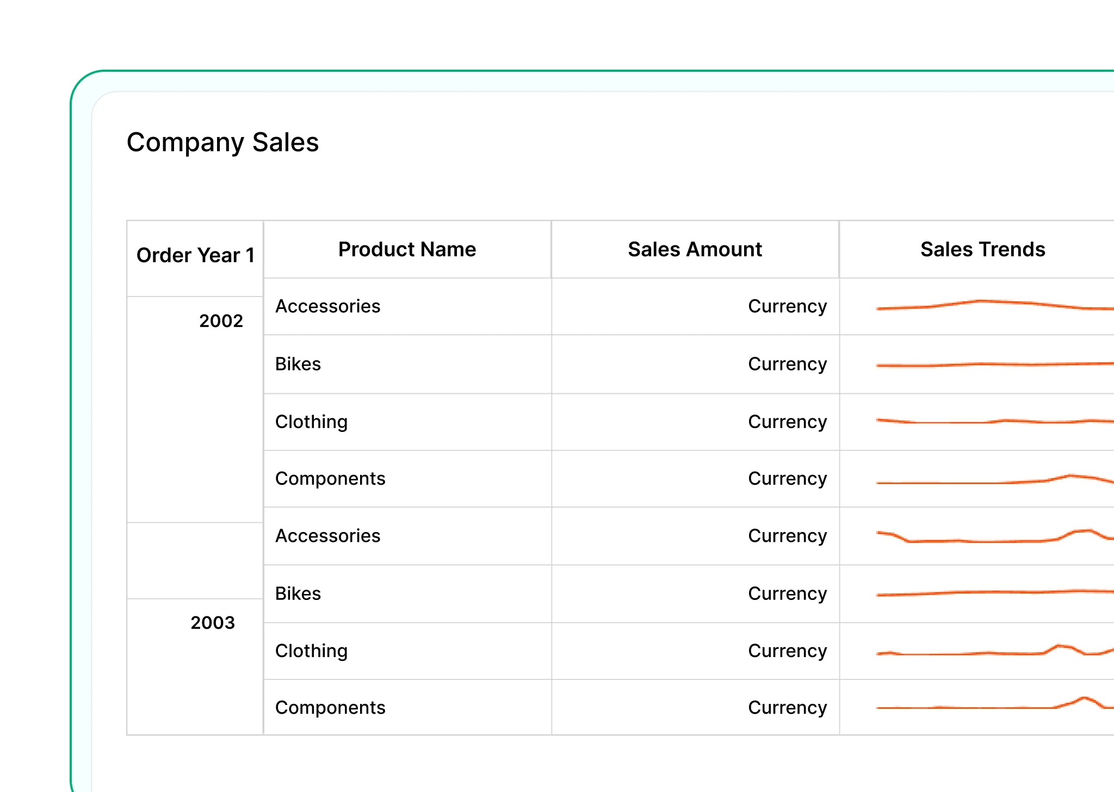The image size is (1114, 792).
Task: Click the Company Sales report title
Action: point(223,143)
